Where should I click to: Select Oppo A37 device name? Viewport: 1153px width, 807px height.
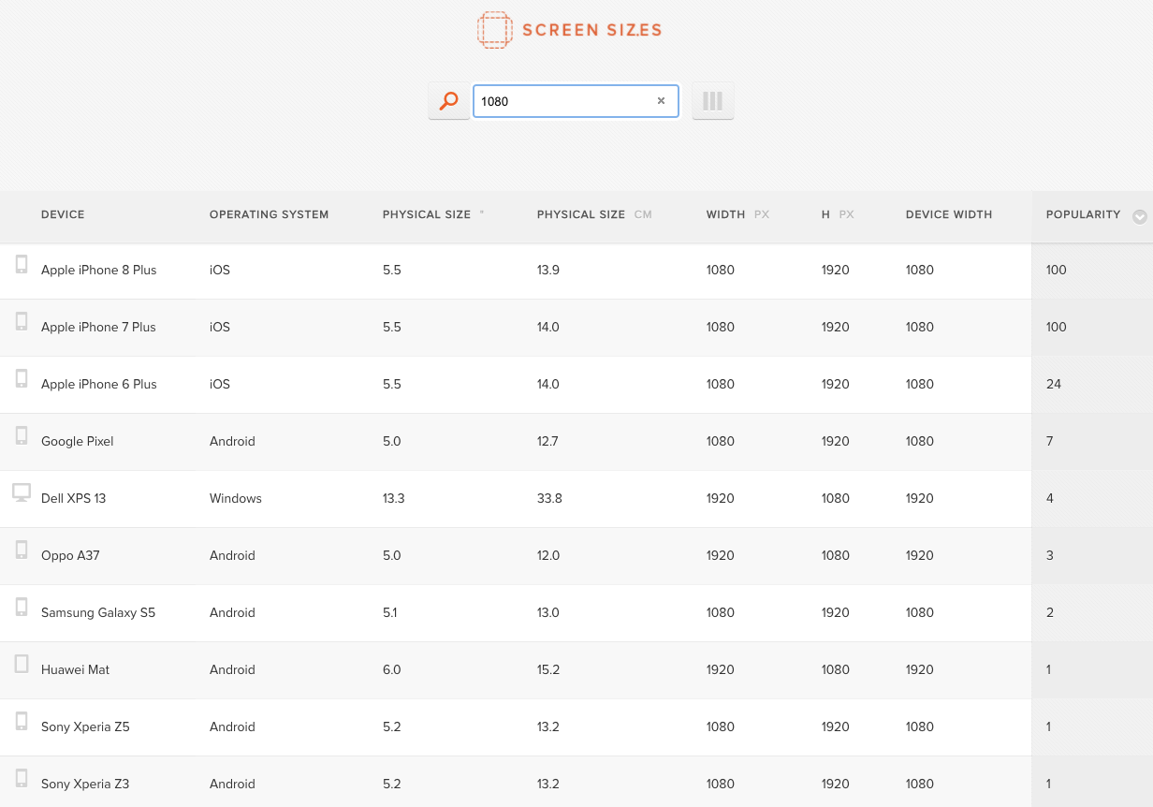pos(70,555)
